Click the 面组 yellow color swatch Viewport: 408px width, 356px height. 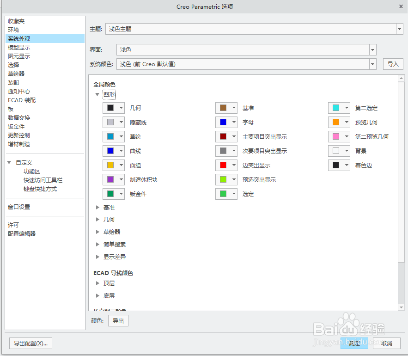pos(110,165)
